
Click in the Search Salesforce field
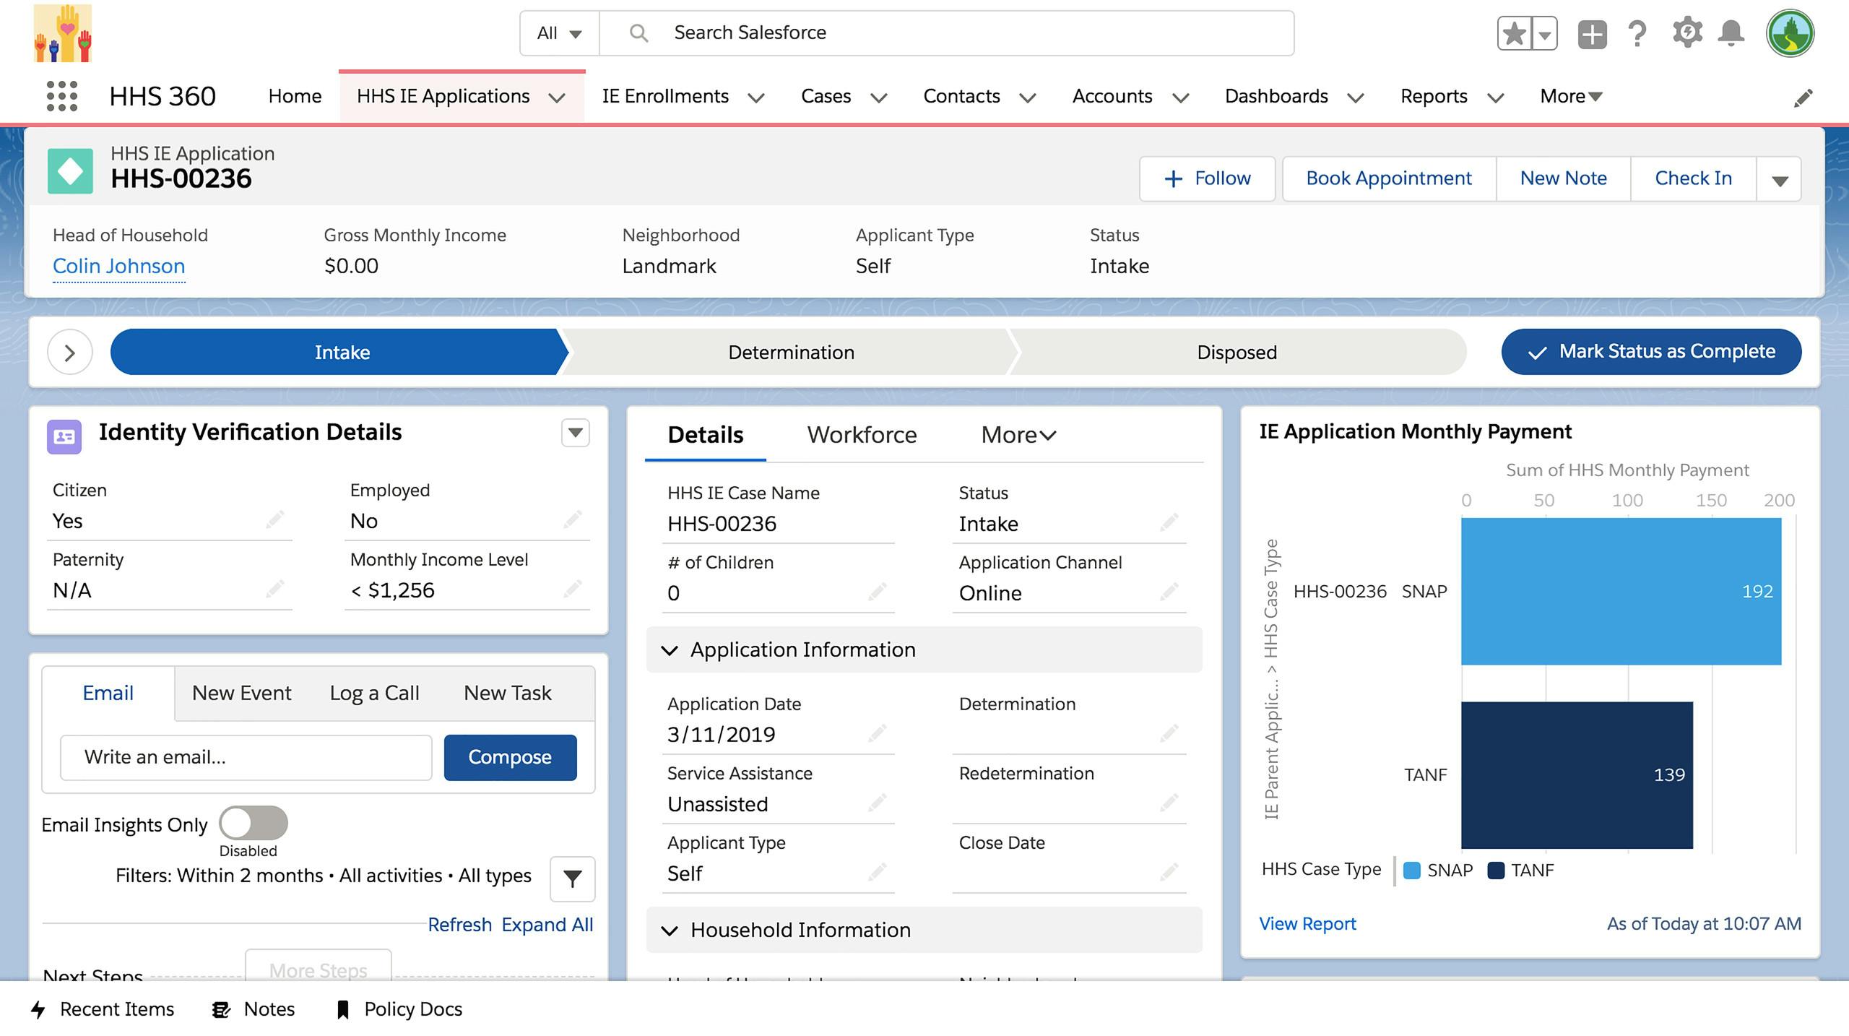coord(946,33)
